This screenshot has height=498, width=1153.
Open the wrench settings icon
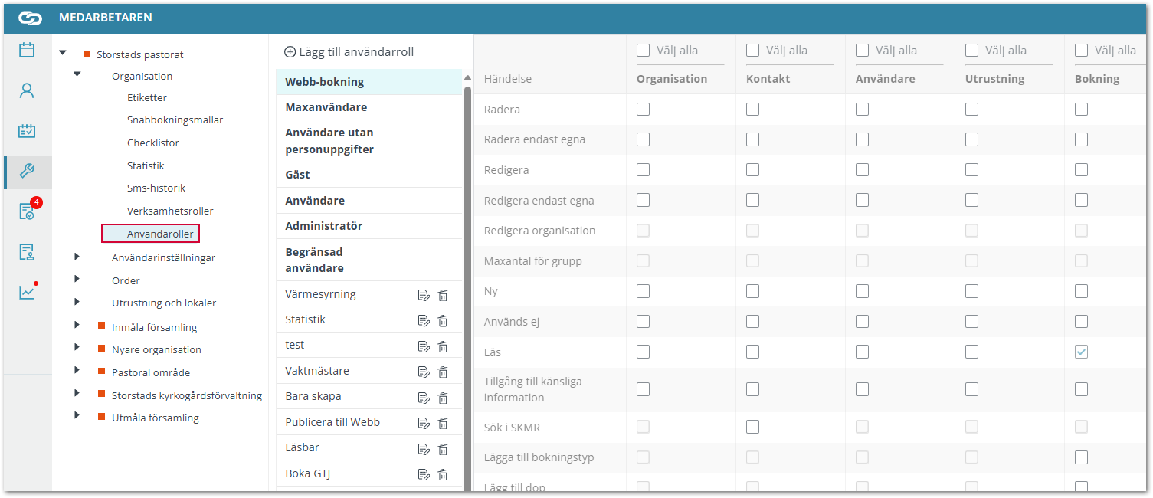click(x=27, y=172)
